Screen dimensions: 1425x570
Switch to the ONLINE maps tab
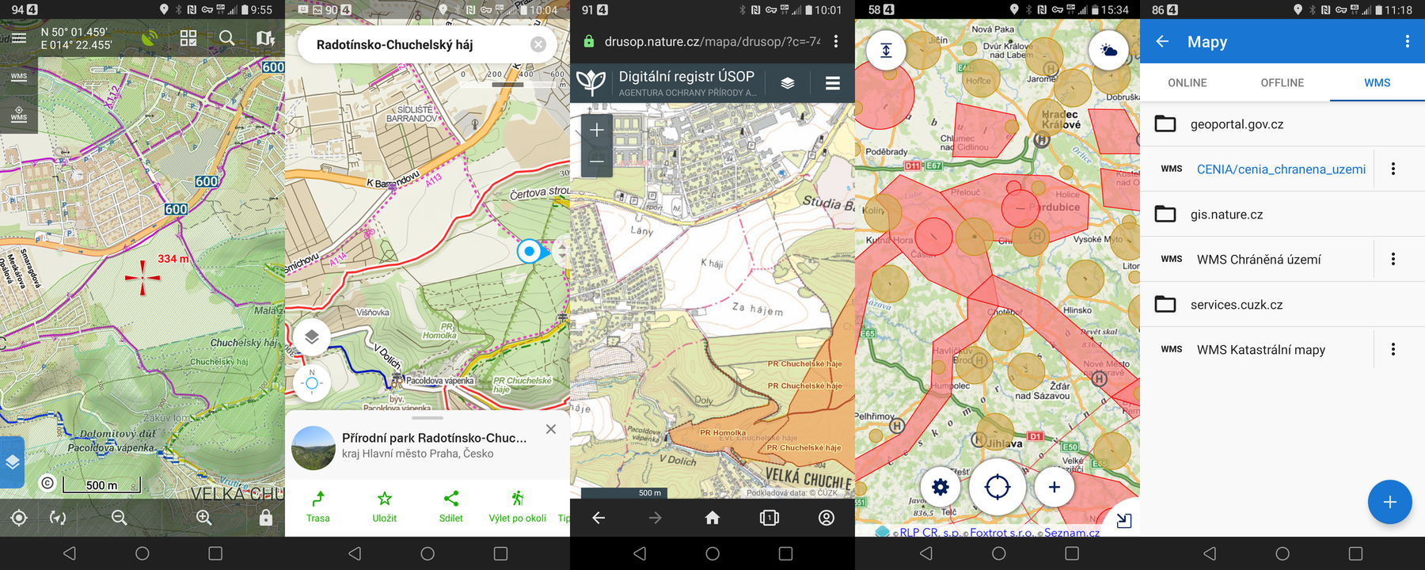1187,82
